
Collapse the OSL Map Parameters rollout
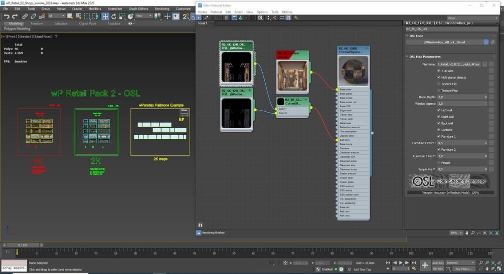pos(425,57)
